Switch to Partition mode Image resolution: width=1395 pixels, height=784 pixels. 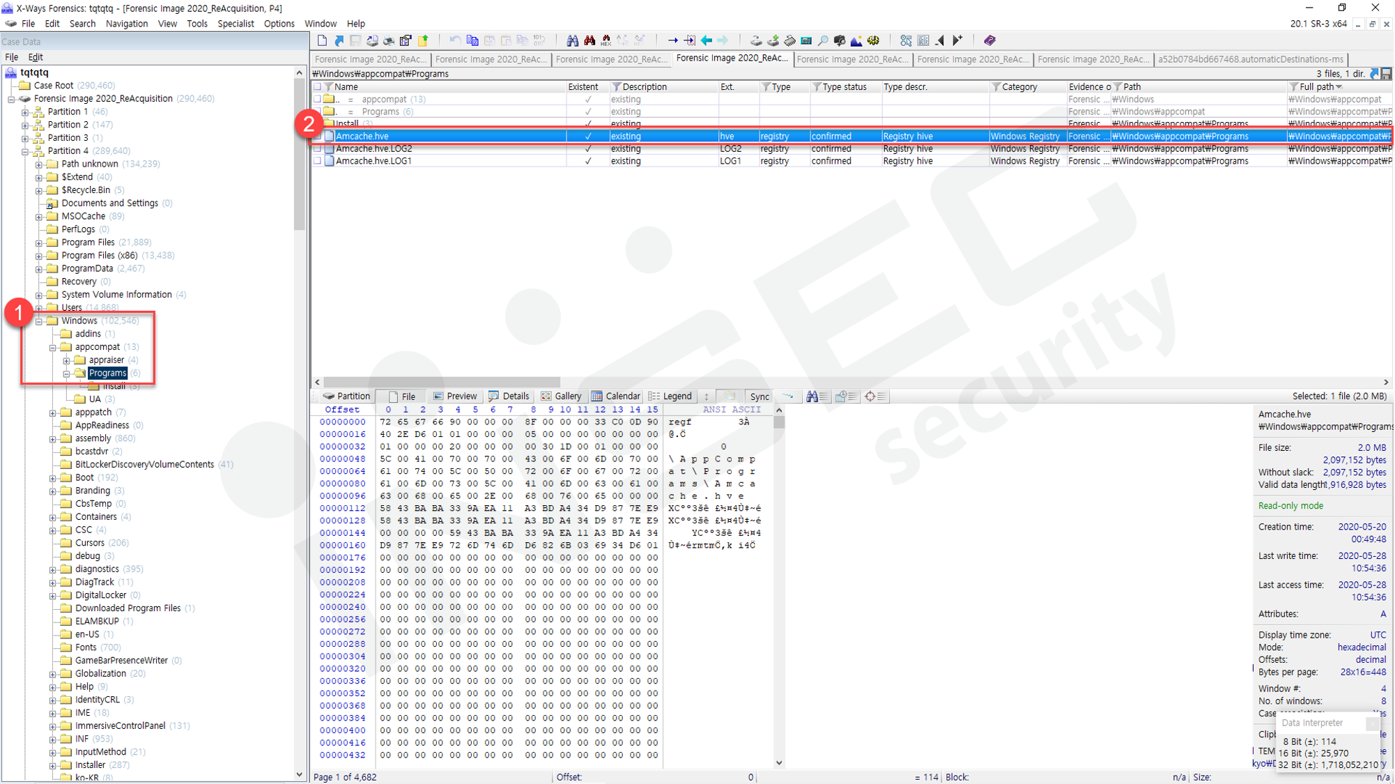(346, 396)
